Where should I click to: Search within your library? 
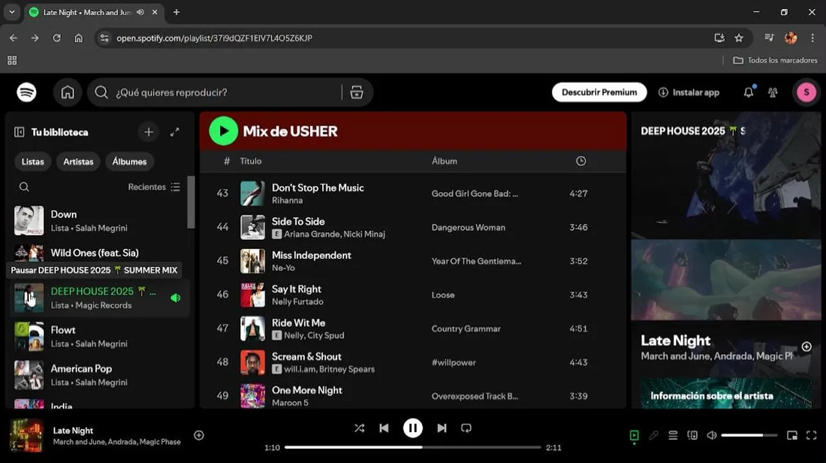[24, 187]
